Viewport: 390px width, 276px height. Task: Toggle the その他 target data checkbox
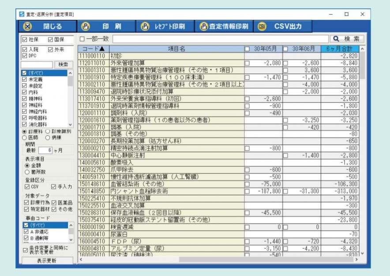(x=54, y=209)
